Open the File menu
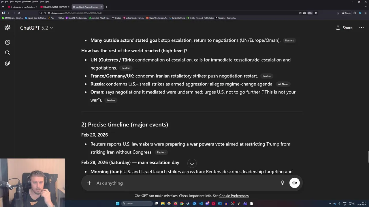This screenshot has height=207, width=369. [2, 1]
